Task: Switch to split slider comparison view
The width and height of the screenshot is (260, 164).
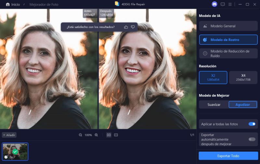Action: coord(116,135)
